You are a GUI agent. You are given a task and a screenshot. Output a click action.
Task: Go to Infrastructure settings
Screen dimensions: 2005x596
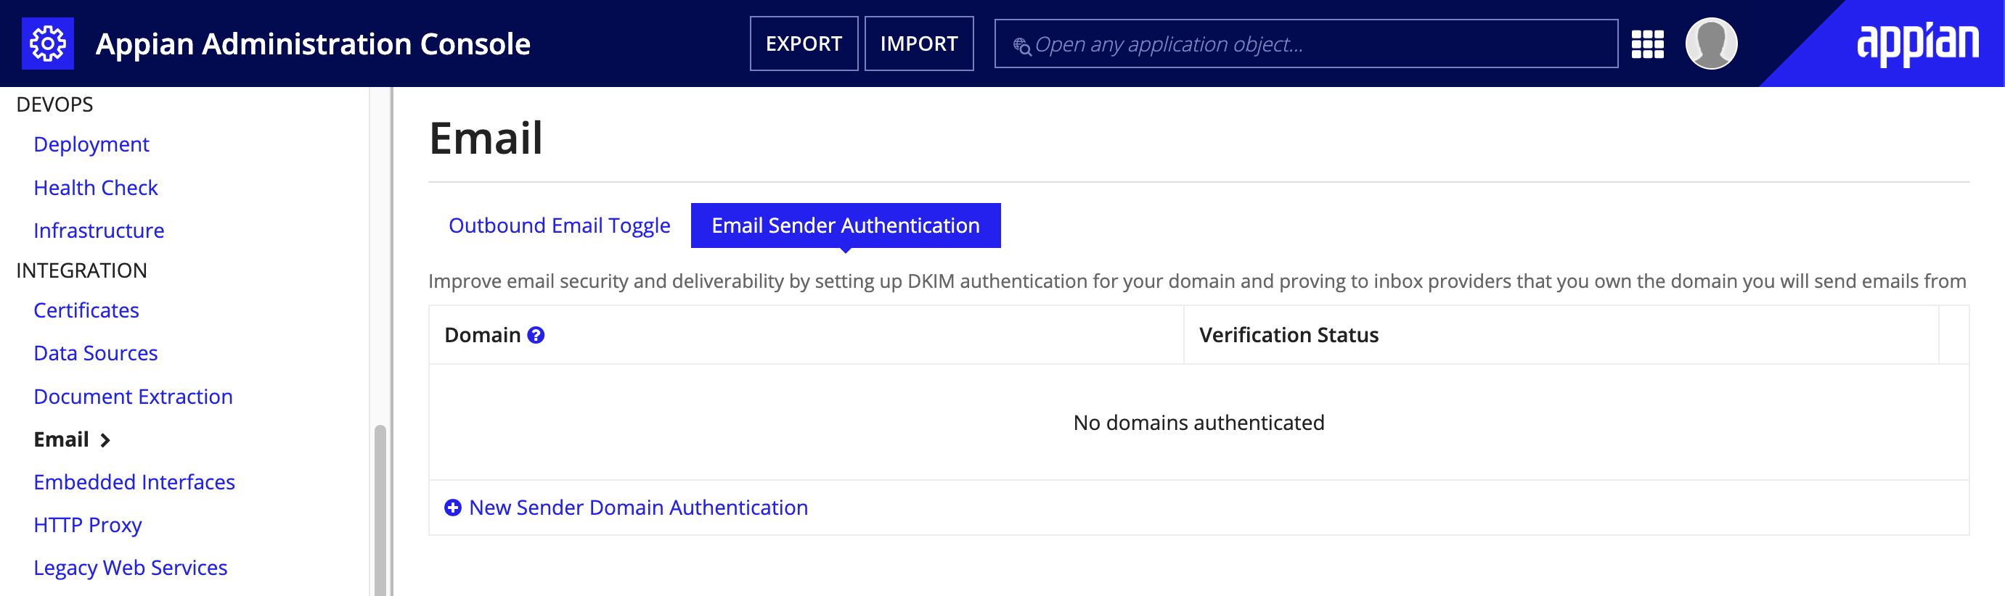tap(99, 231)
